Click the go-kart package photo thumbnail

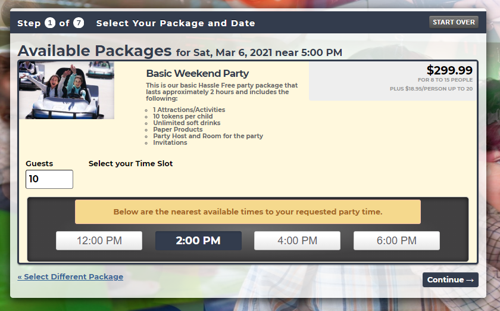(x=67, y=91)
